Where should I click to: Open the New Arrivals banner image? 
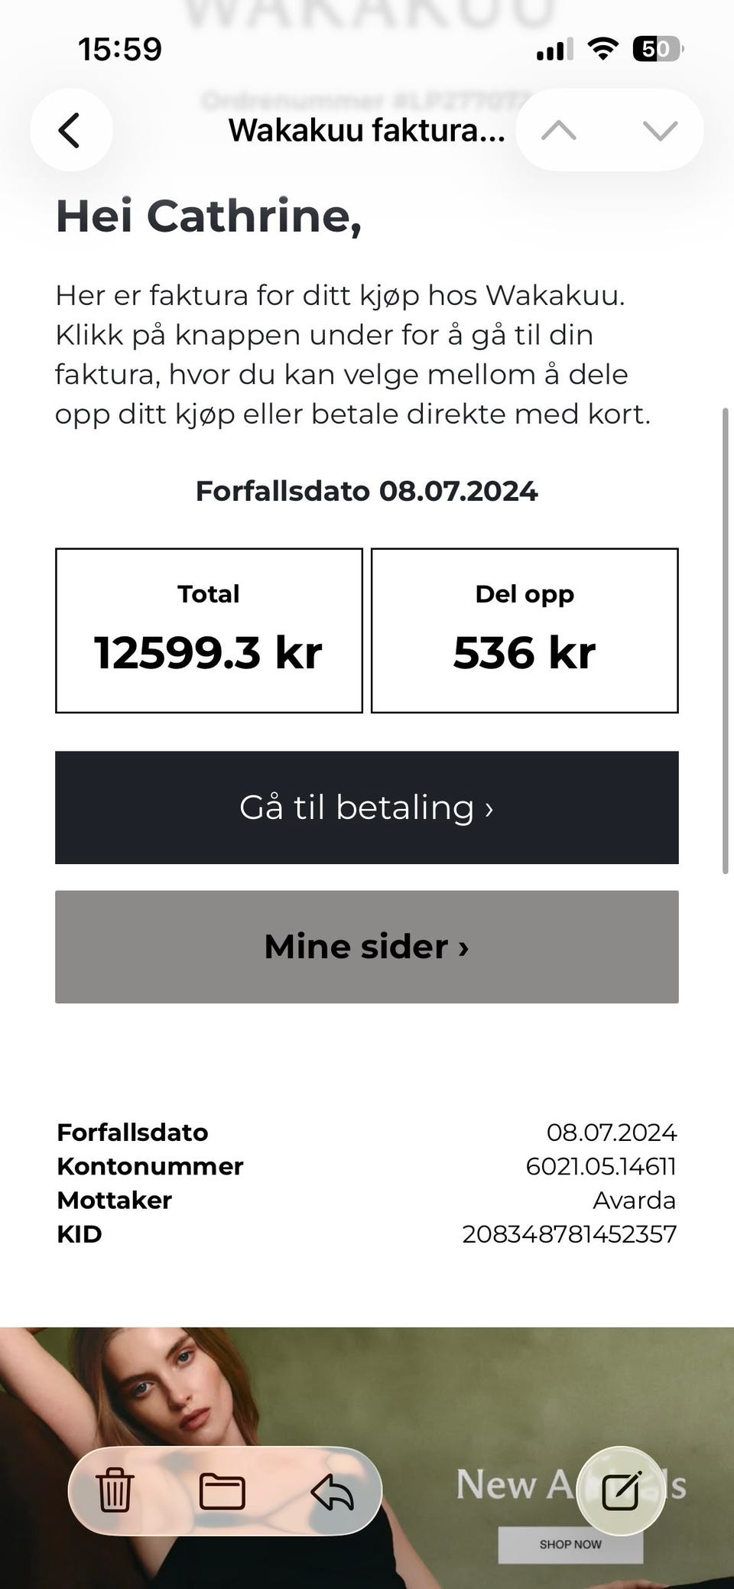click(x=367, y=1457)
